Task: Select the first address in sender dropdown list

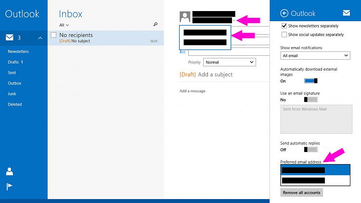Action: pyautogui.click(x=205, y=32)
